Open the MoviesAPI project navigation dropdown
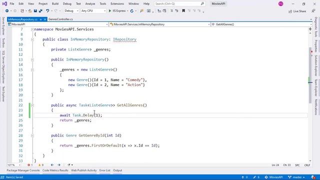The width and height of the screenshot is (320, 180). coord(58,24)
